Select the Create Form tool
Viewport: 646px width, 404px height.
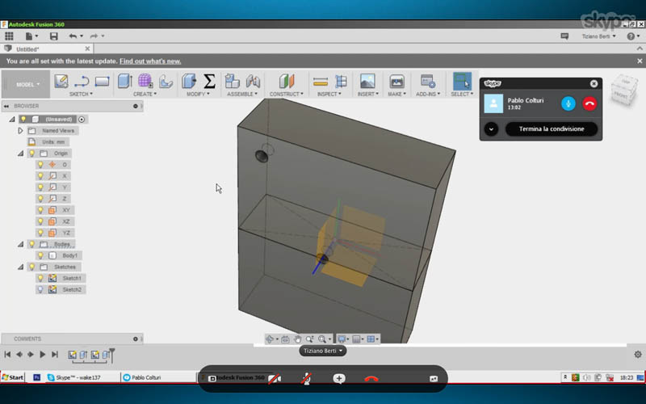[145, 81]
